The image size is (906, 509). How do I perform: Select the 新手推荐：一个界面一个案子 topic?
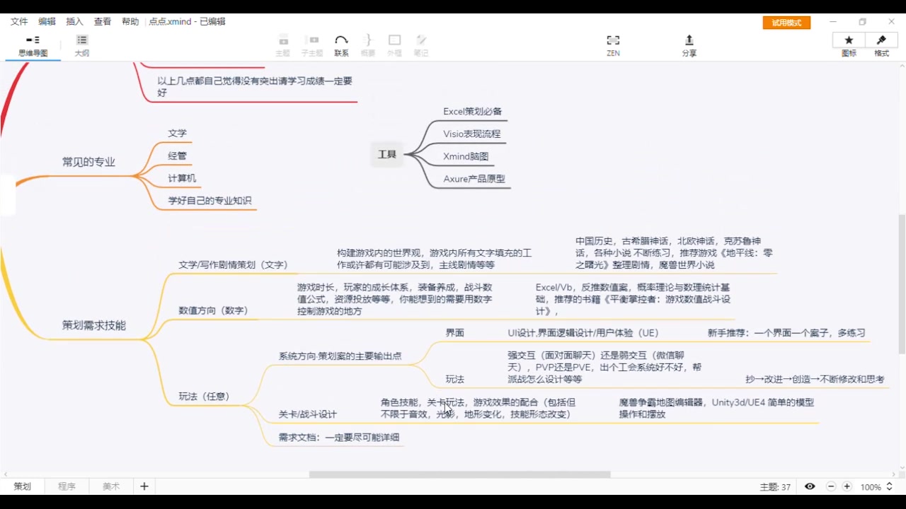[786, 332]
